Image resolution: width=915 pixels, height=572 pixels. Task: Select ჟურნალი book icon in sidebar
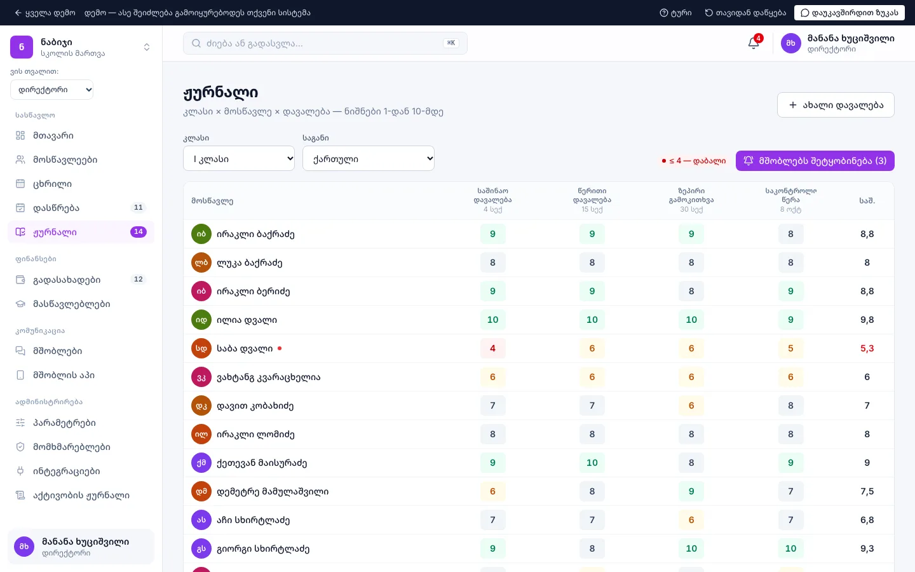tap(20, 232)
